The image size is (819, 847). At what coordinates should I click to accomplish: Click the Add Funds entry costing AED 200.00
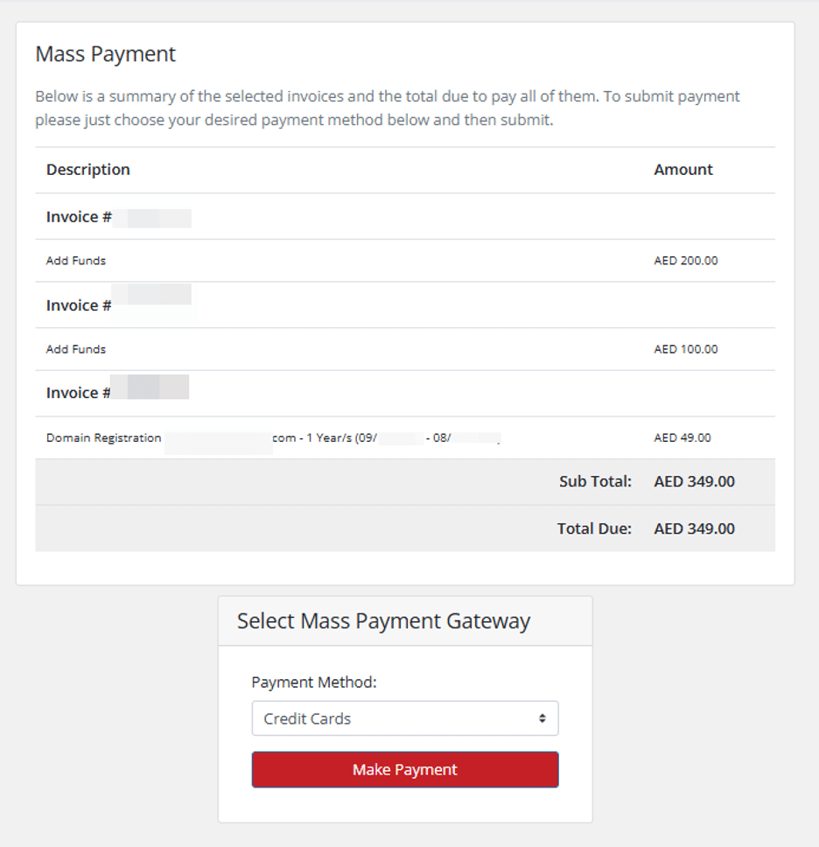[76, 261]
